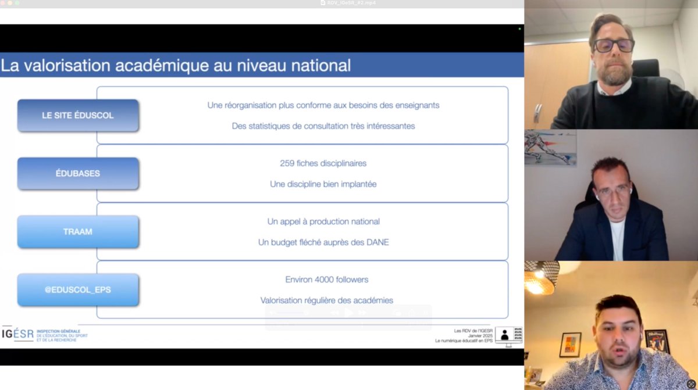This screenshot has width=698, height=390.
Task: Click the TRAAM box on the slide
Action: click(x=78, y=231)
